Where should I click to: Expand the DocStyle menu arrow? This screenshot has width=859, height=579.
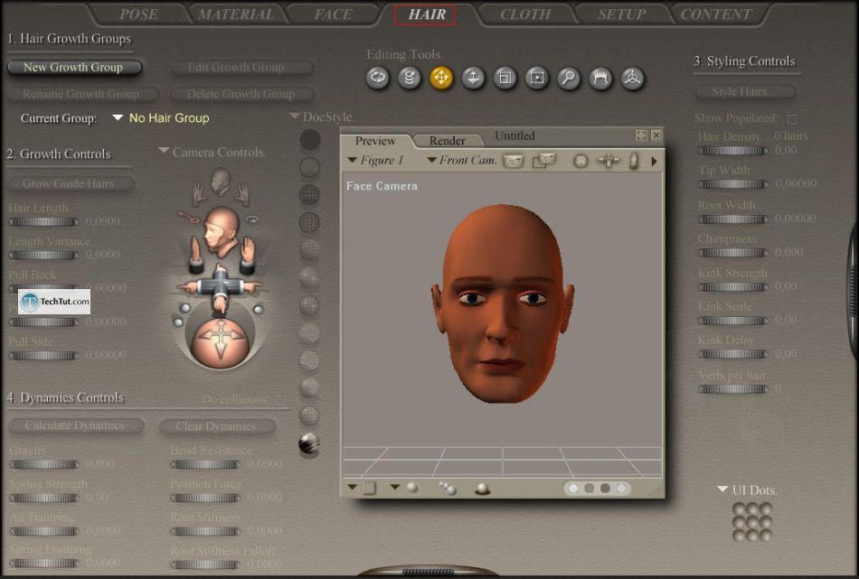(295, 117)
